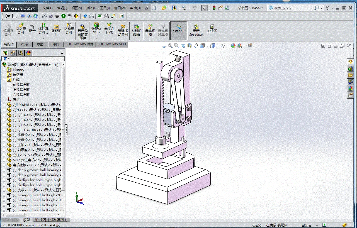Switch to the SOLIDWORKS MBD tab
Image resolution: width=357 pixels, height=228 pixels.
click(x=112, y=44)
